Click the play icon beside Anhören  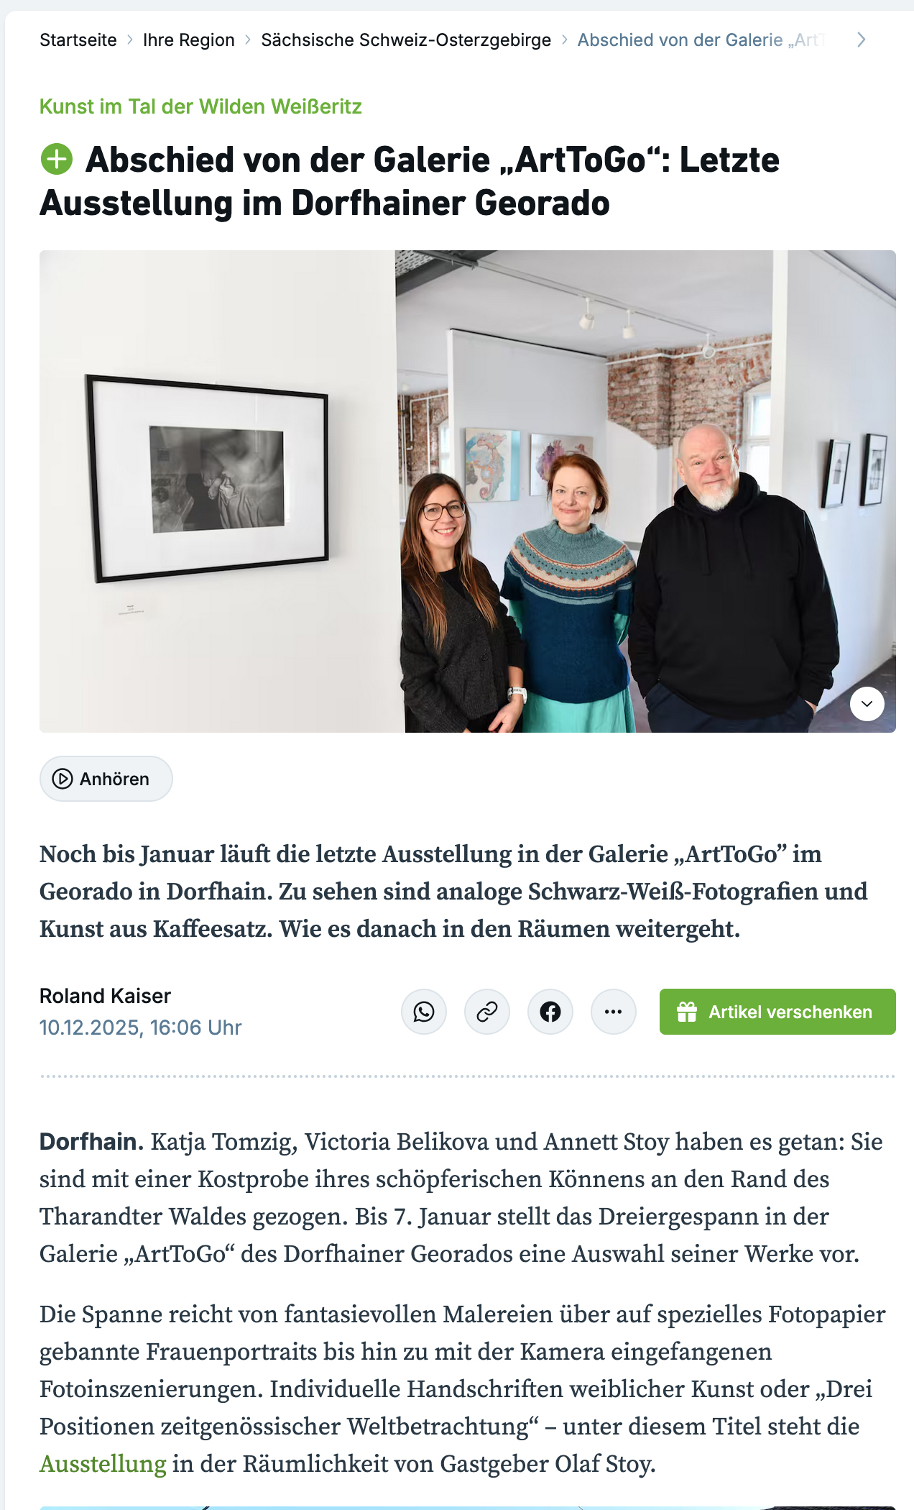pyautogui.click(x=63, y=779)
